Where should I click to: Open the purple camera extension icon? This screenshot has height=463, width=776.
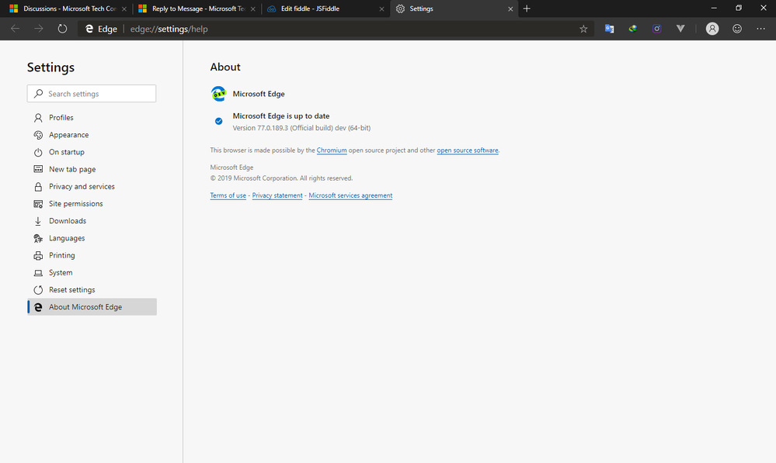coord(656,29)
